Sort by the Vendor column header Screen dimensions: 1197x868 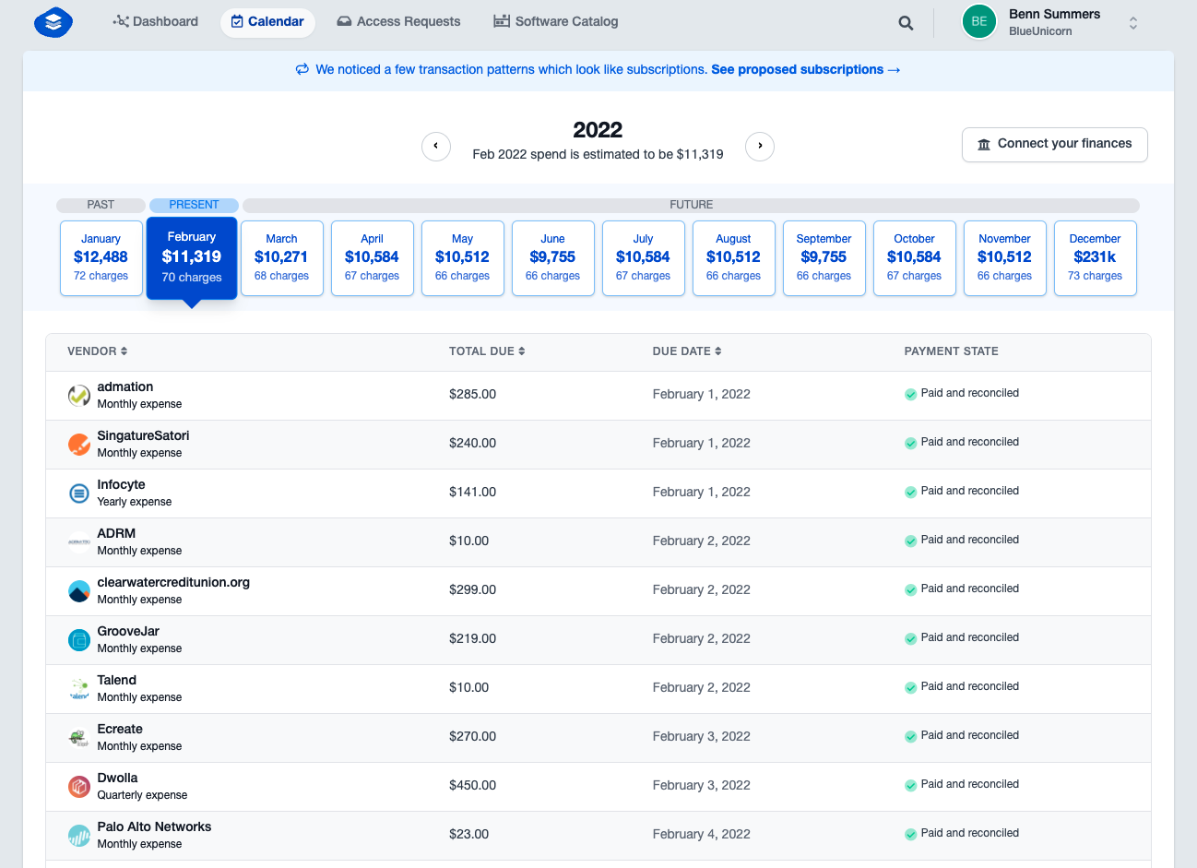[98, 351]
